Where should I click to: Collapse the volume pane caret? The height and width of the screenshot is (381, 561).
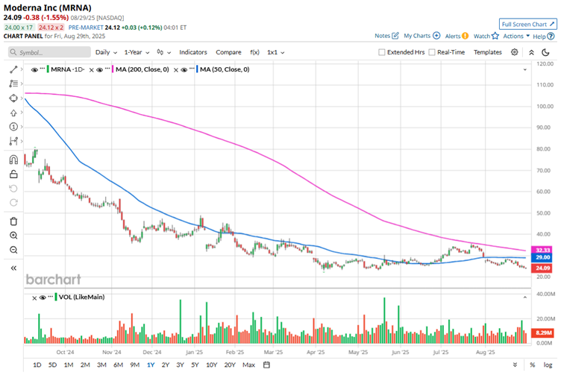525,297
